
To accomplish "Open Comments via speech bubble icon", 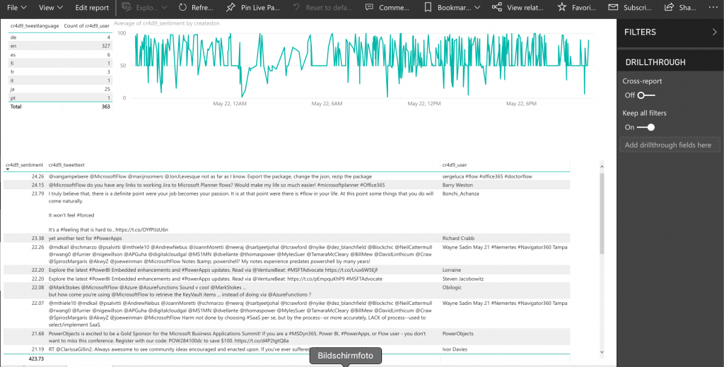I will coord(369,7).
